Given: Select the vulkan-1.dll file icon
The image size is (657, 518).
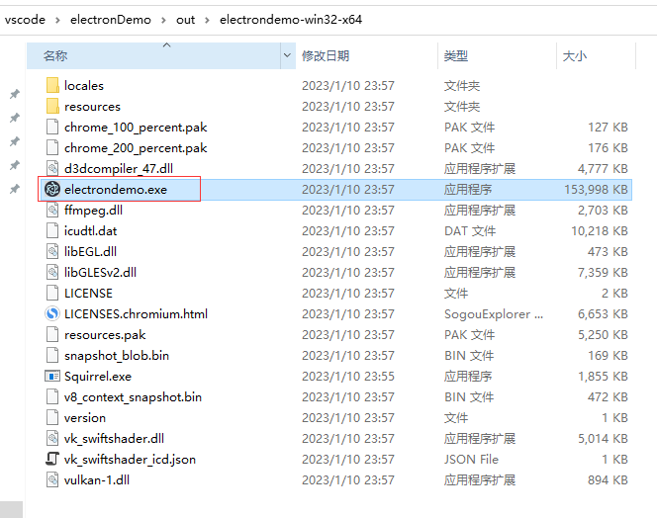Looking at the screenshot, I should (53, 479).
